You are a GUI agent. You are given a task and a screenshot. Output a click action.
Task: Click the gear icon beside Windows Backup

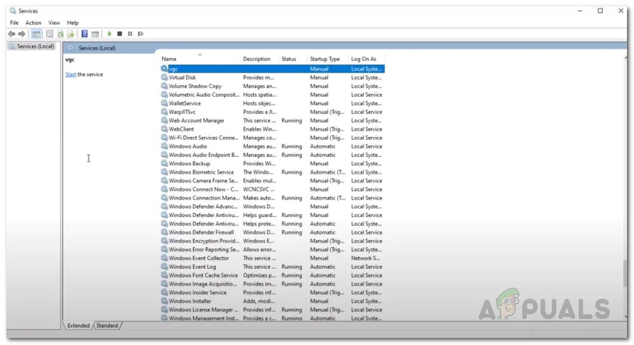164,164
